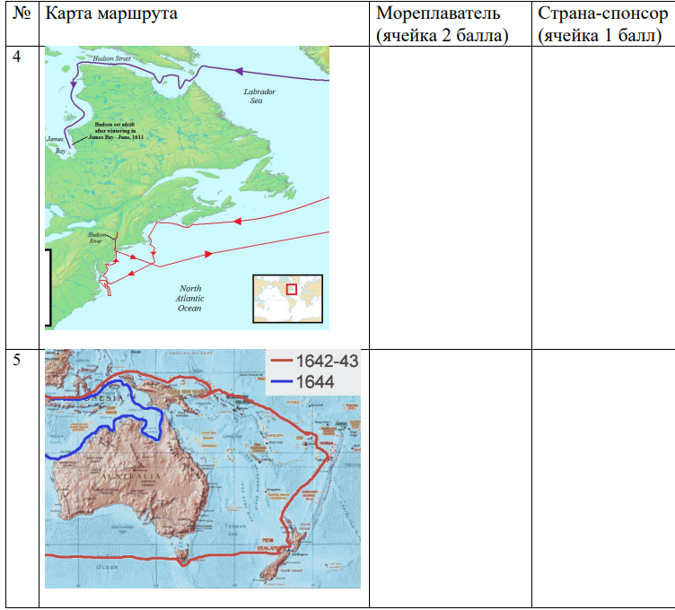
Task: Click the world locator inset map
Action: tap(287, 299)
